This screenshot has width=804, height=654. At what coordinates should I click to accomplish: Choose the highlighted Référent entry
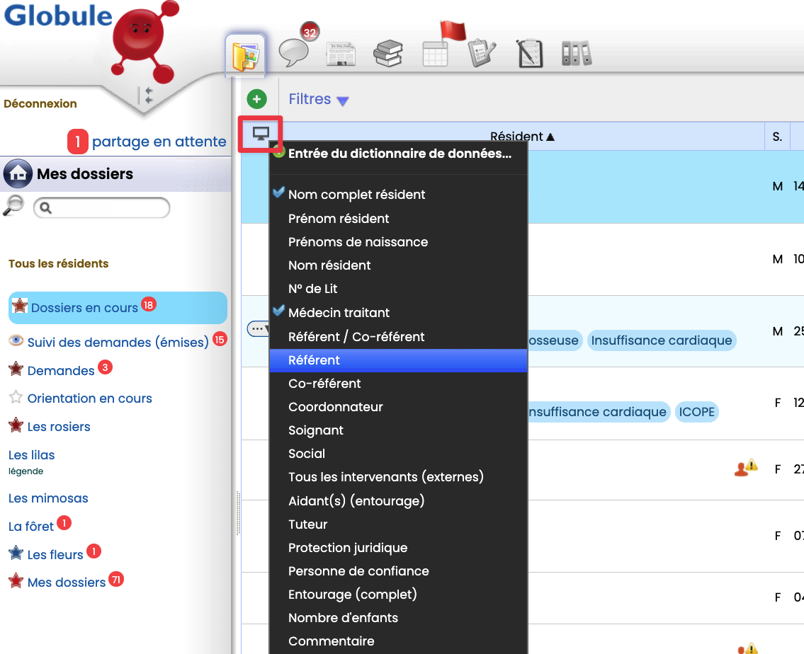click(x=398, y=360)
